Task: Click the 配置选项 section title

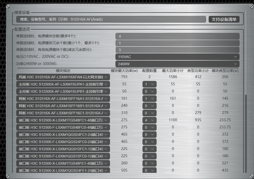Action: (x=22, y=29)
